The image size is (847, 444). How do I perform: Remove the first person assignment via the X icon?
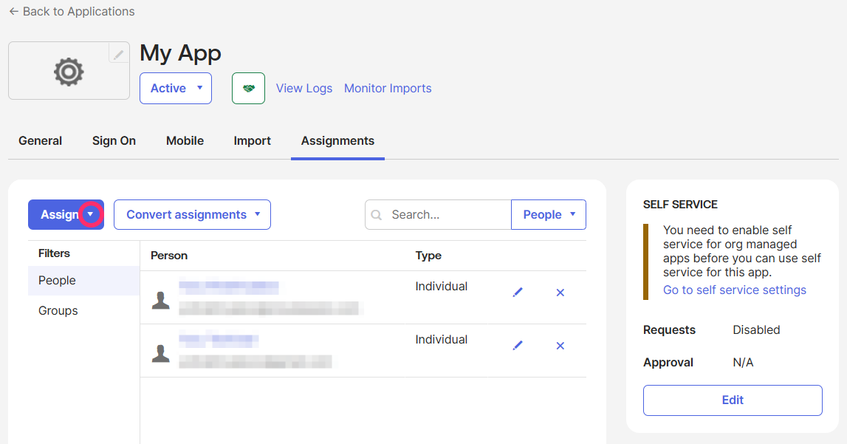[560, 293]
